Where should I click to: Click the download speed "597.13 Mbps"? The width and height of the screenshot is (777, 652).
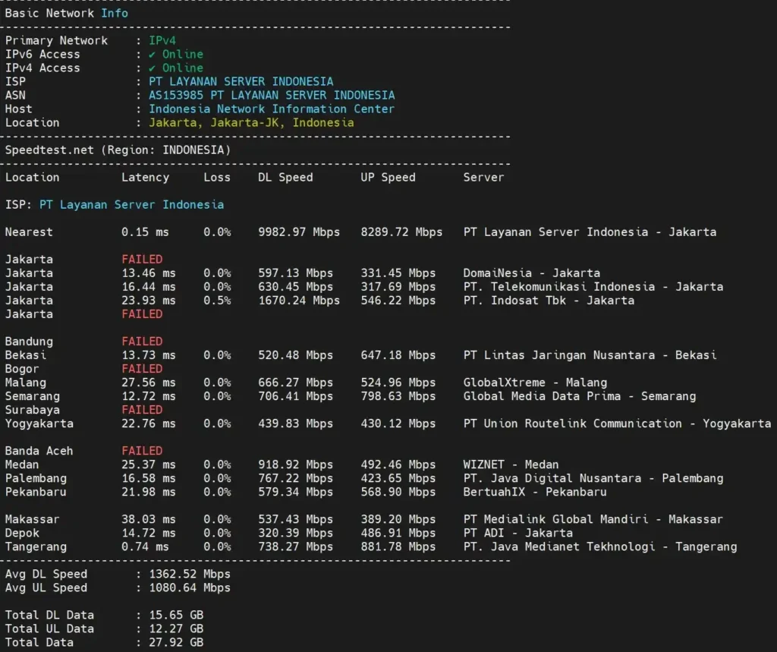tap(296, 273)
